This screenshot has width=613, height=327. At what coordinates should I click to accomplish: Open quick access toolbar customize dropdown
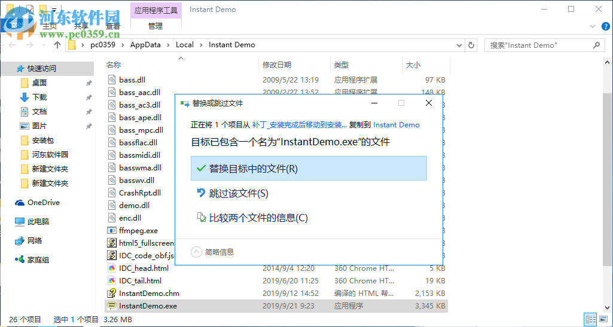click(x=54, y=9)
